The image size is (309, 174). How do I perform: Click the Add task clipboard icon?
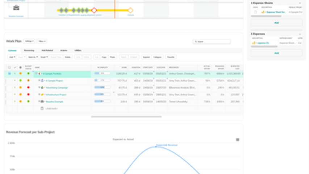pos(42,108)
